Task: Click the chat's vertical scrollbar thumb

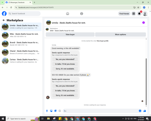Action: pos(146,82)
